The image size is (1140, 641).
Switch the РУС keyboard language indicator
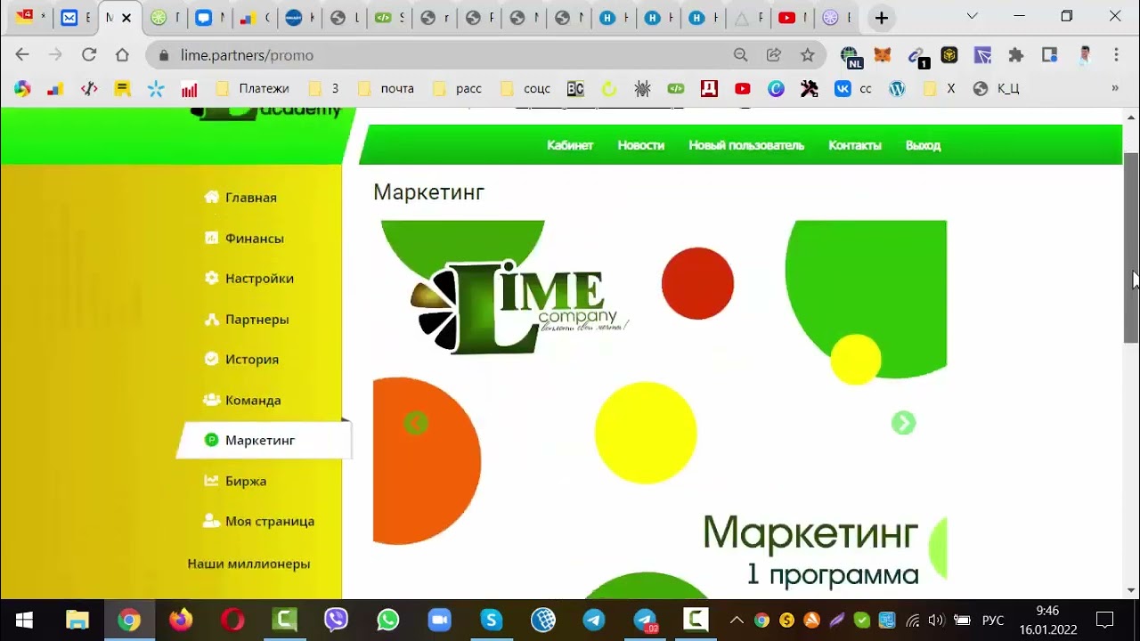tap(993, 621)
